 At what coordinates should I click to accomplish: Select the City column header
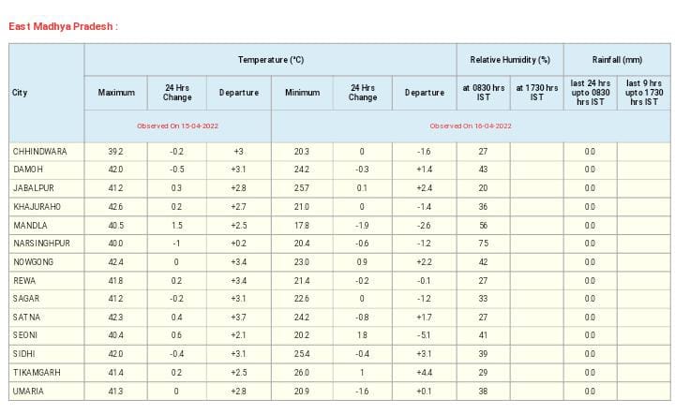tap(20, 93)
